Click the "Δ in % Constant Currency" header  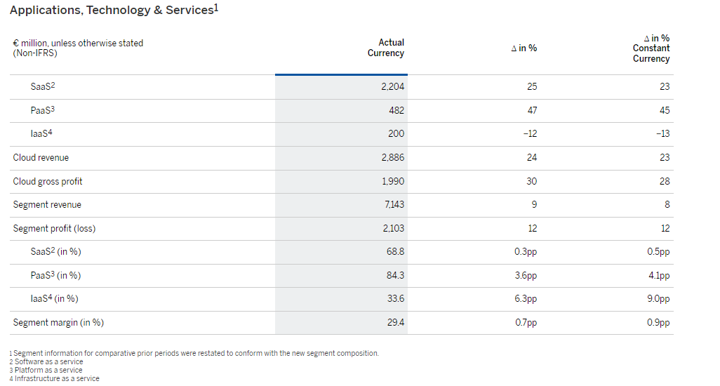click(x=651, y=48)
